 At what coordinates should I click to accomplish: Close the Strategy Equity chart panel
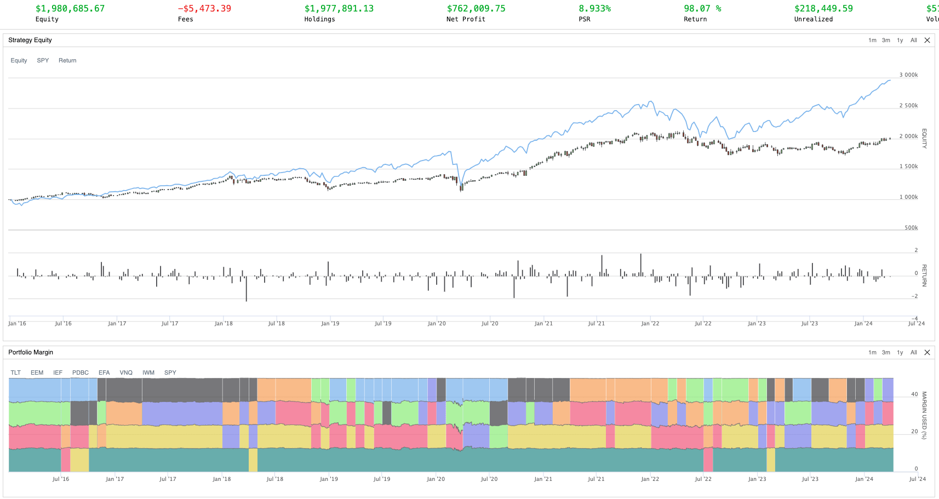tap(927, 40)
